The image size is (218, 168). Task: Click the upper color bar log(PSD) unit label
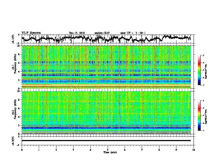click(x=206, y=72)
